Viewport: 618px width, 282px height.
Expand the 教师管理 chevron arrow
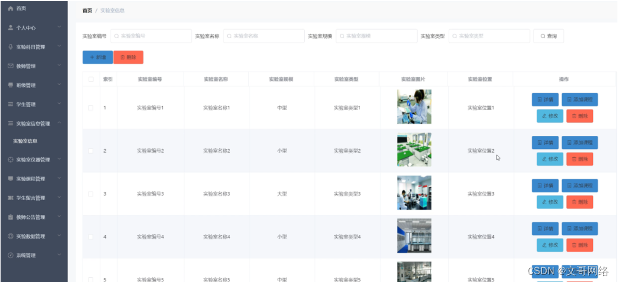(59, 65)
